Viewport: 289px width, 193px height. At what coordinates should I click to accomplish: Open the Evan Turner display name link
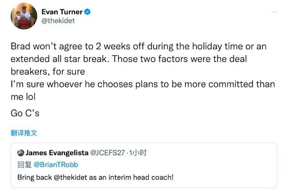coord(62,12)
